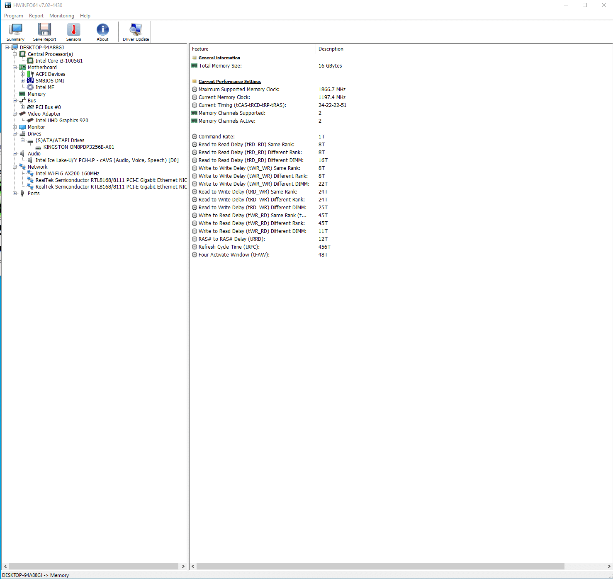Expand the Ports branch

tap(15, 193)
